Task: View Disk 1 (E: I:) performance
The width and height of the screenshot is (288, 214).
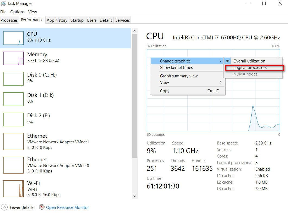Action: point(41,98)
